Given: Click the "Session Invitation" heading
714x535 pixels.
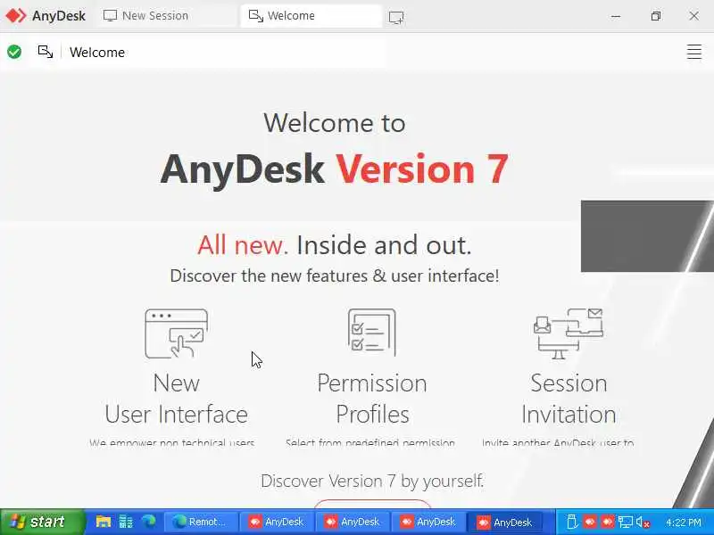Looking at the screenshot, I should pos(569,399).
